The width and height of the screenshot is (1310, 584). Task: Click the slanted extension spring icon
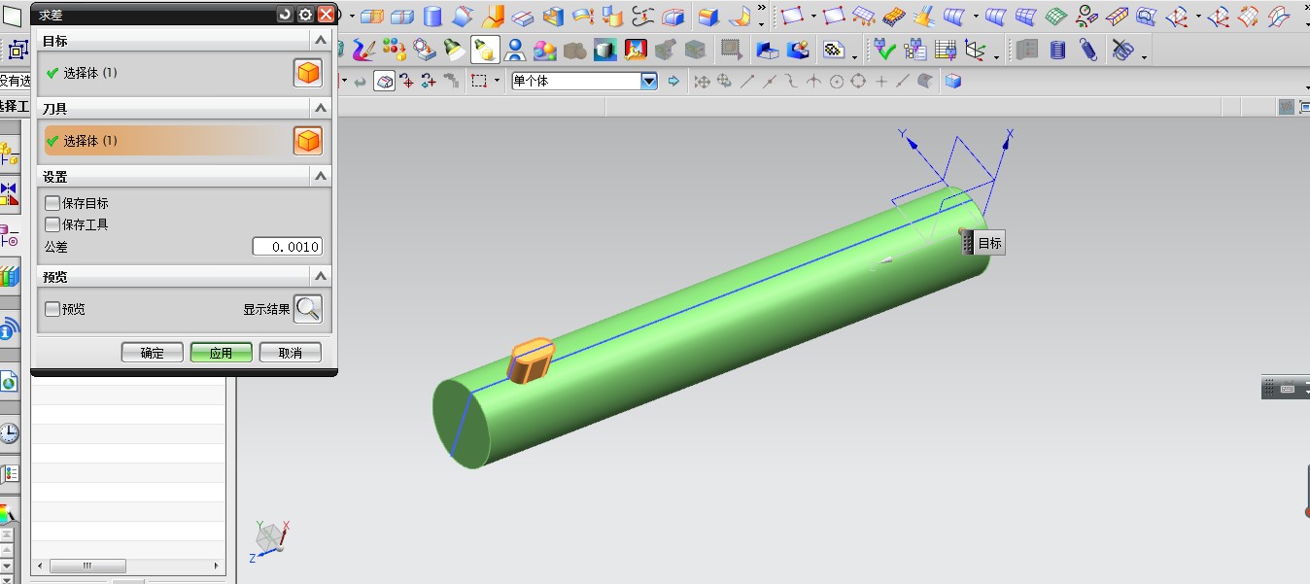[1088, 49]
